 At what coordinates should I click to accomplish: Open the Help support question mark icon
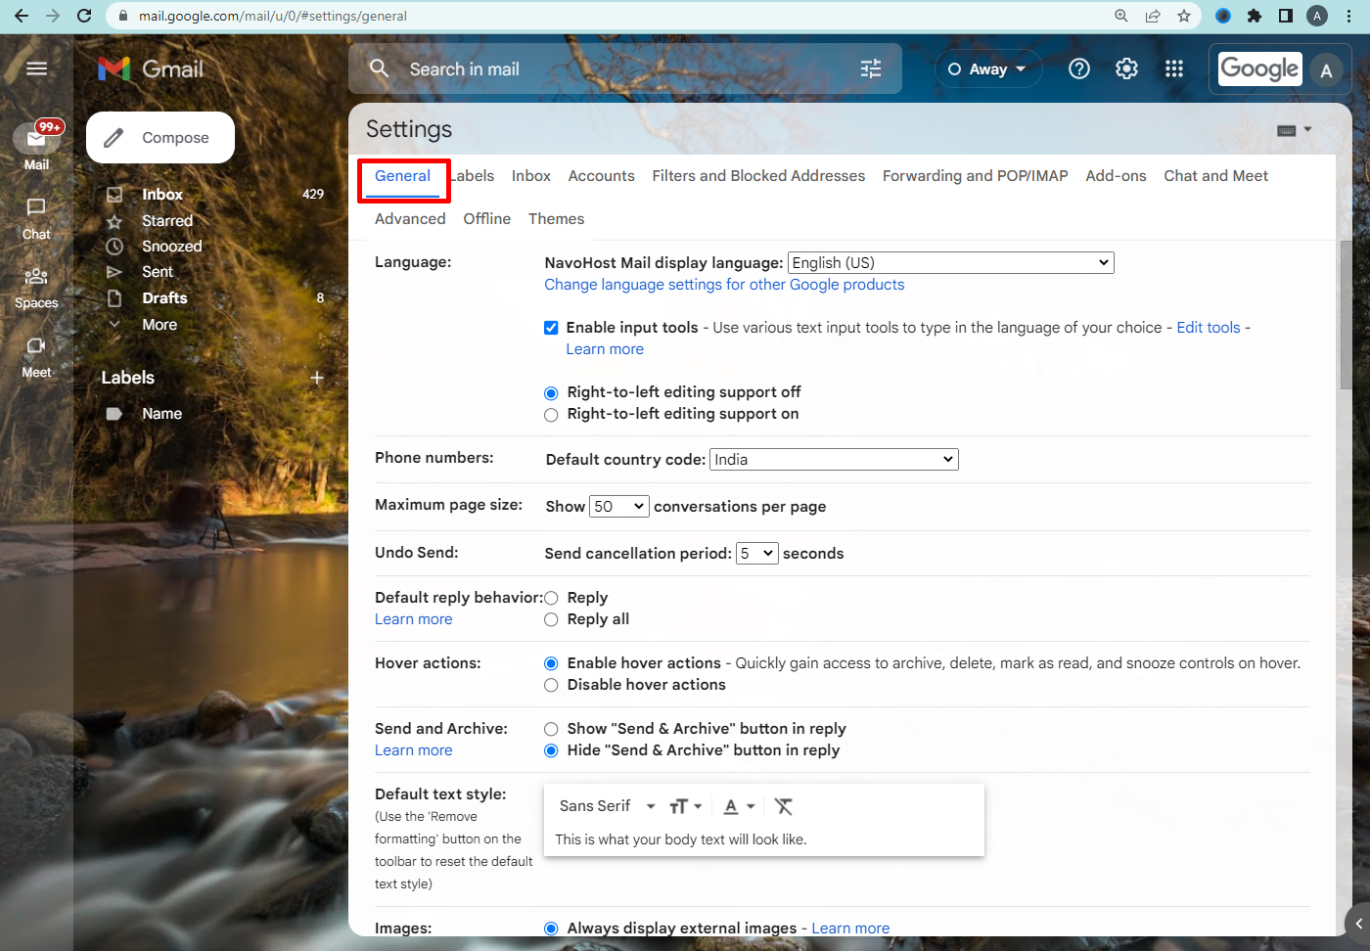click(1078, 68)
